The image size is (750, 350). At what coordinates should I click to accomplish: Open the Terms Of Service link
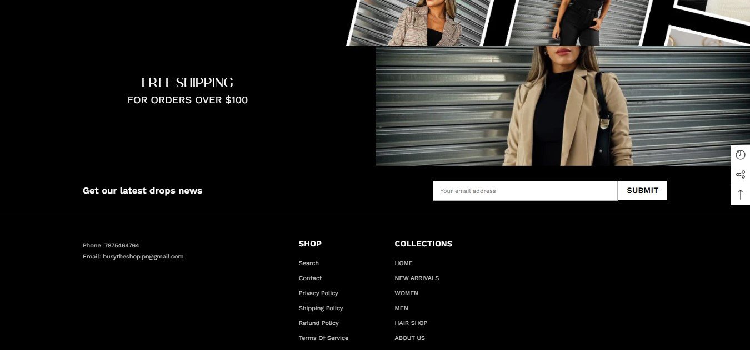324,338
